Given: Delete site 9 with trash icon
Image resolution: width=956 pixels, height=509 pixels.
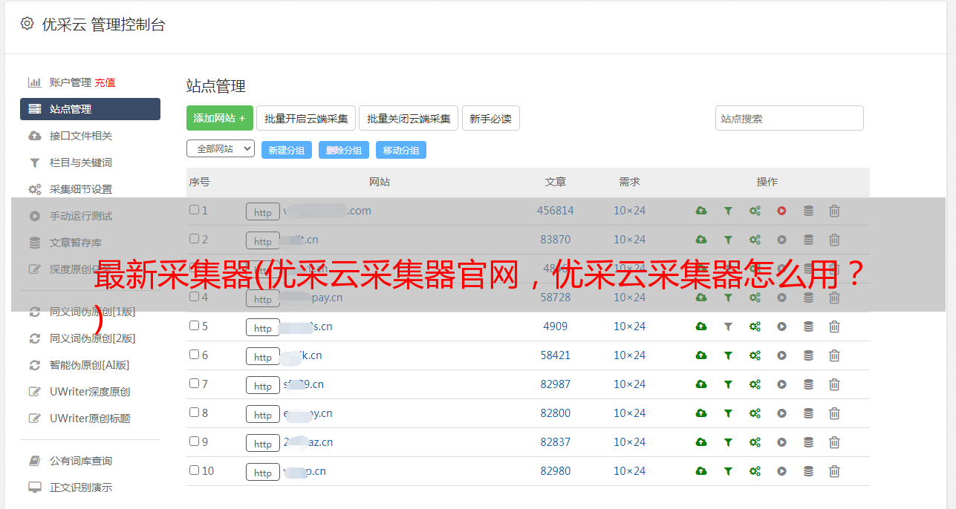Looking at the screenshot, I should [834, 442].
